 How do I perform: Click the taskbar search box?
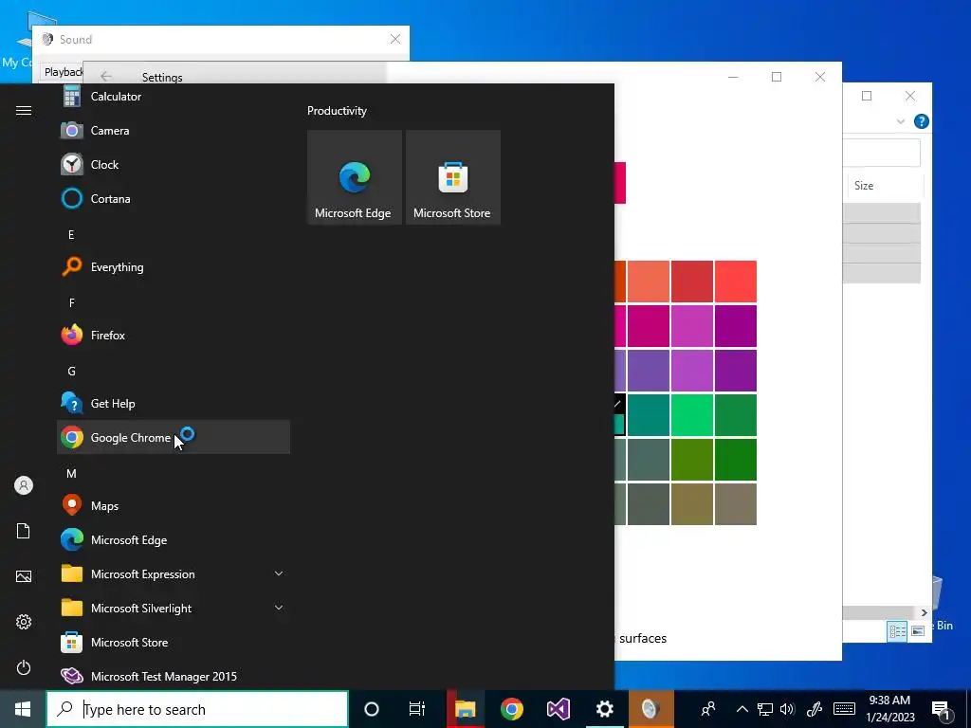click(x=197, y=709)
